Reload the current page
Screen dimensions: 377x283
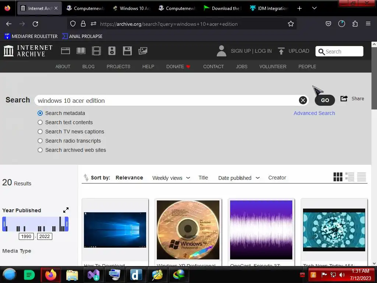[x=35, y=24]
